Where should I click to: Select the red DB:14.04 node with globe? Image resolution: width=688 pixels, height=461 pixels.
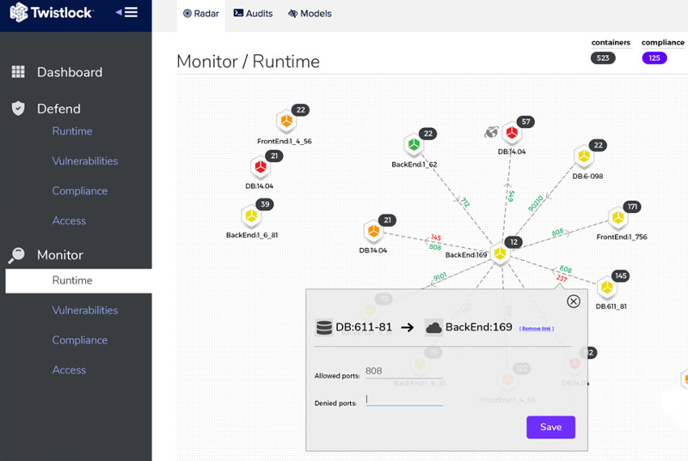pos(513,133)
